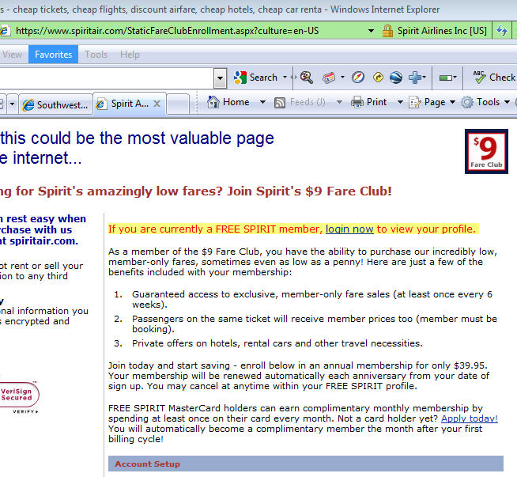Open the PageRank bar dropdown arrow
The height and width of the screenshot is (477, 517).
[455, 78]
